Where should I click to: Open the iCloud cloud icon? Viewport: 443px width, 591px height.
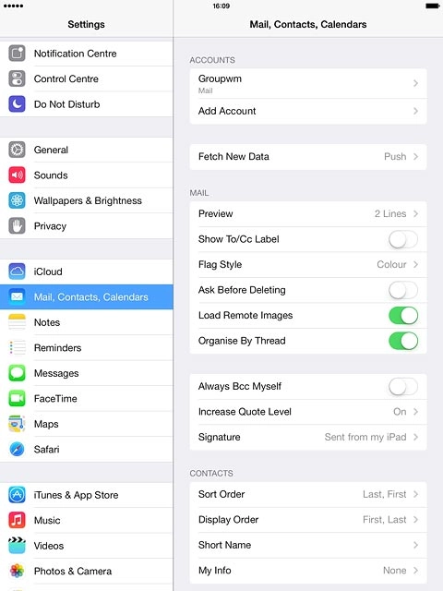coord(17,271)
